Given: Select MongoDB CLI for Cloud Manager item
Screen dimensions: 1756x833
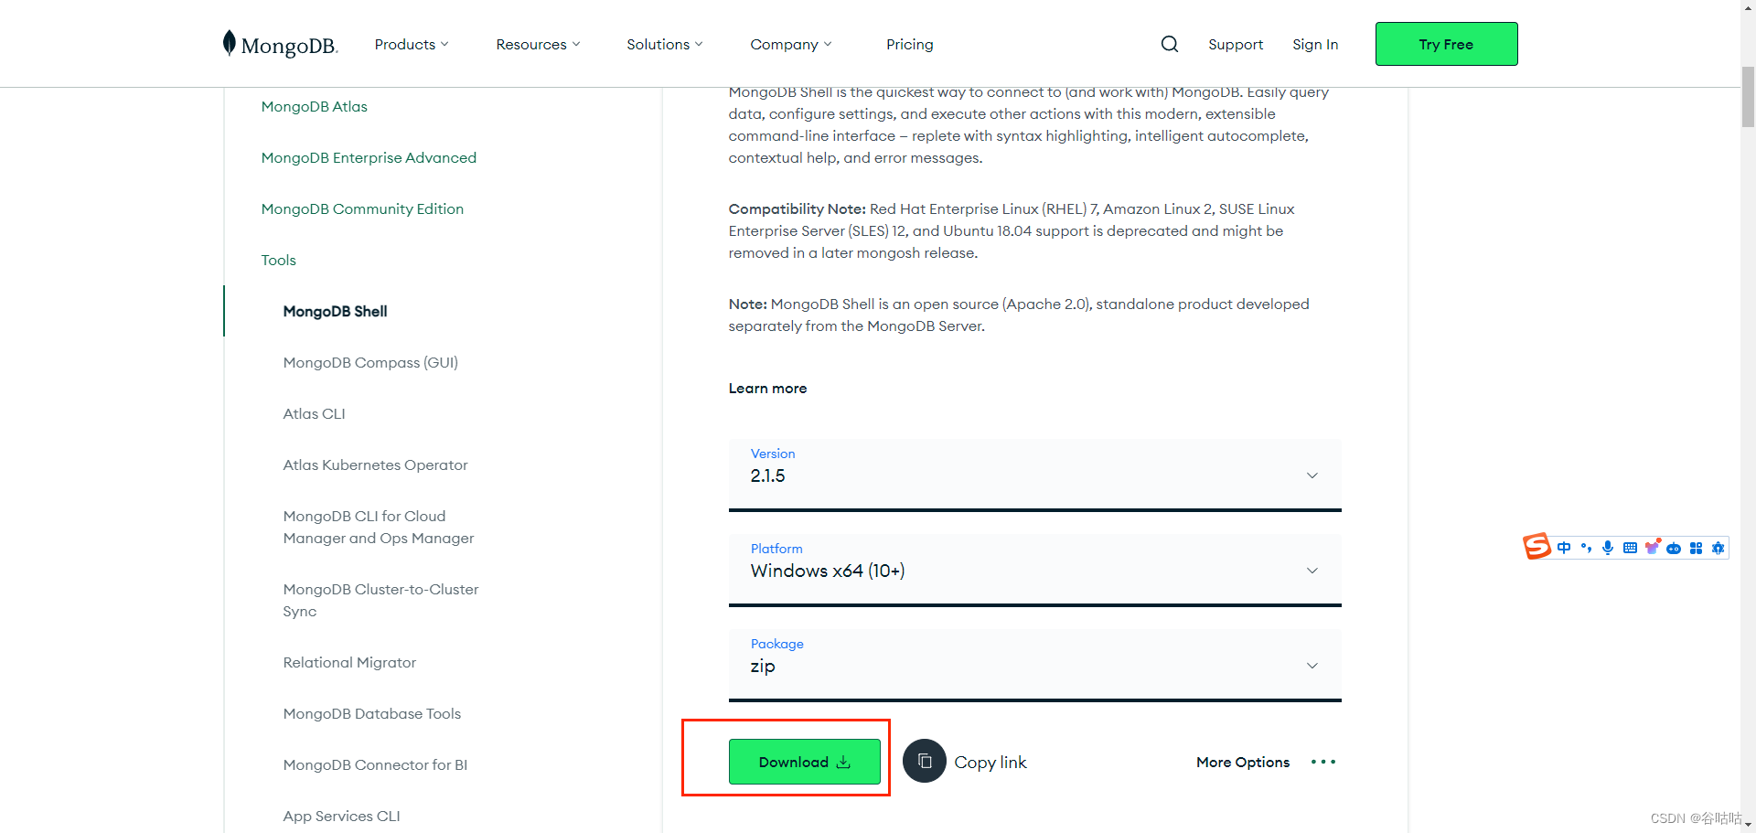Looking at the screenshot, I should (x=379, y=527).
